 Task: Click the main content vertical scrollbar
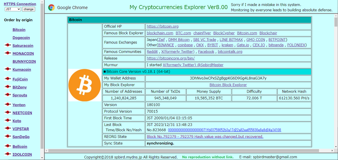(336, 22)
